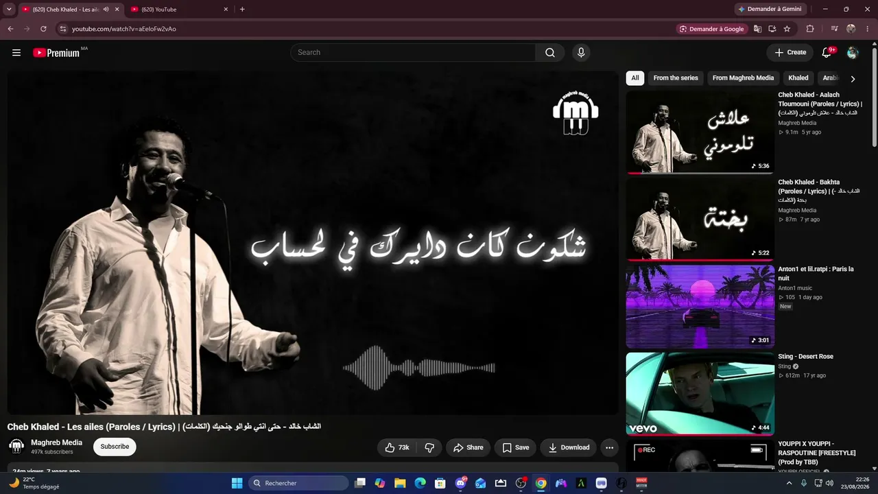The width and height of the screenshot is (878, 494).
Task: Play Aalach Tloumouni video thumbnail
Action: 700,132
